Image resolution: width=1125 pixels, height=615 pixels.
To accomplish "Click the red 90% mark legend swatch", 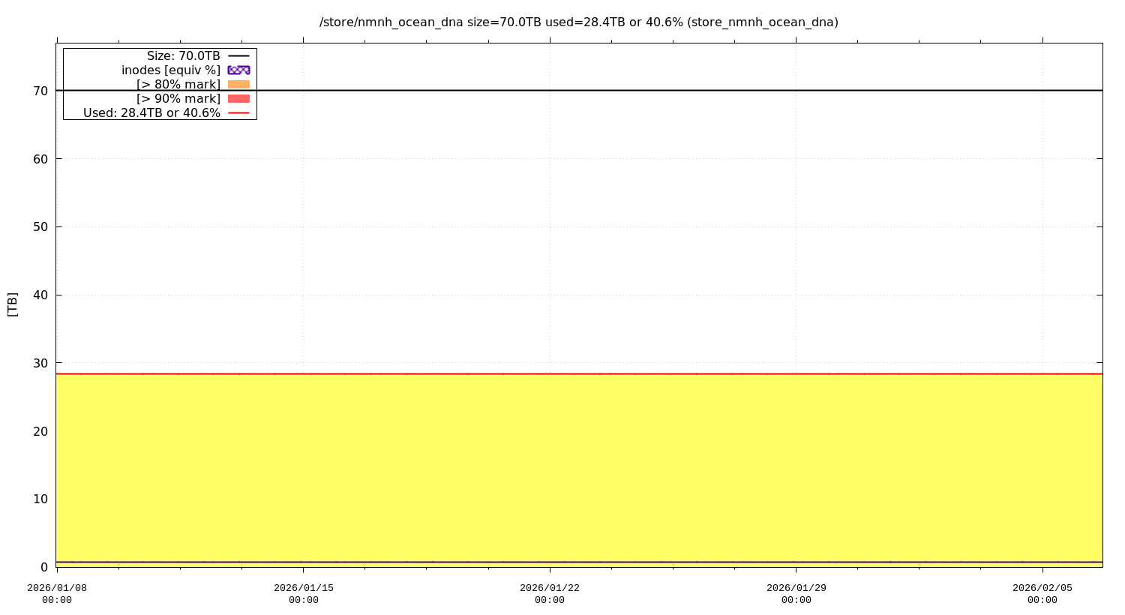I will click(238, 98).
